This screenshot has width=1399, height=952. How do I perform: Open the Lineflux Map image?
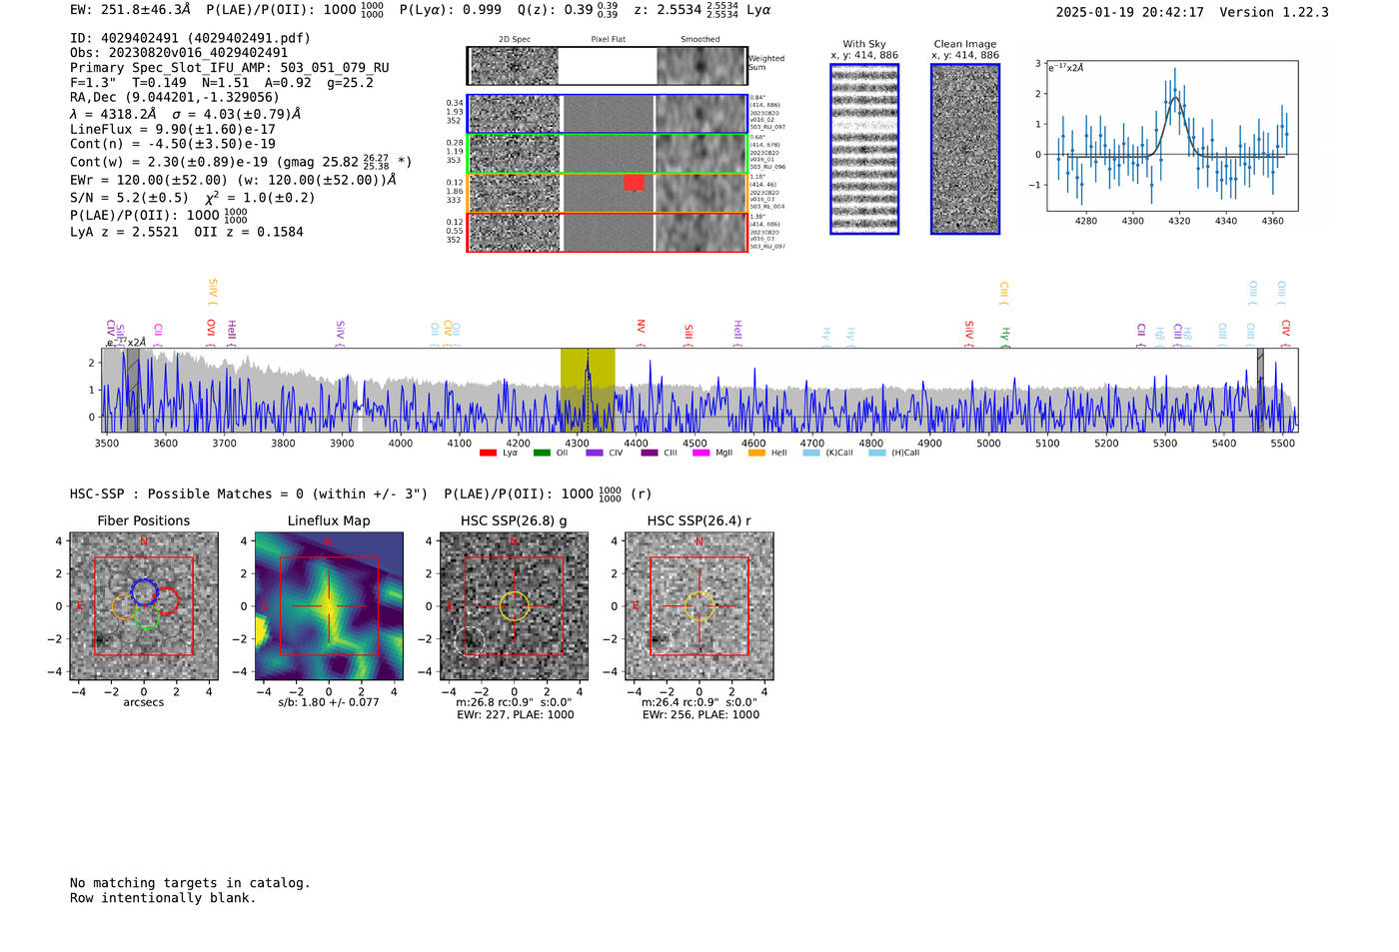329,606
